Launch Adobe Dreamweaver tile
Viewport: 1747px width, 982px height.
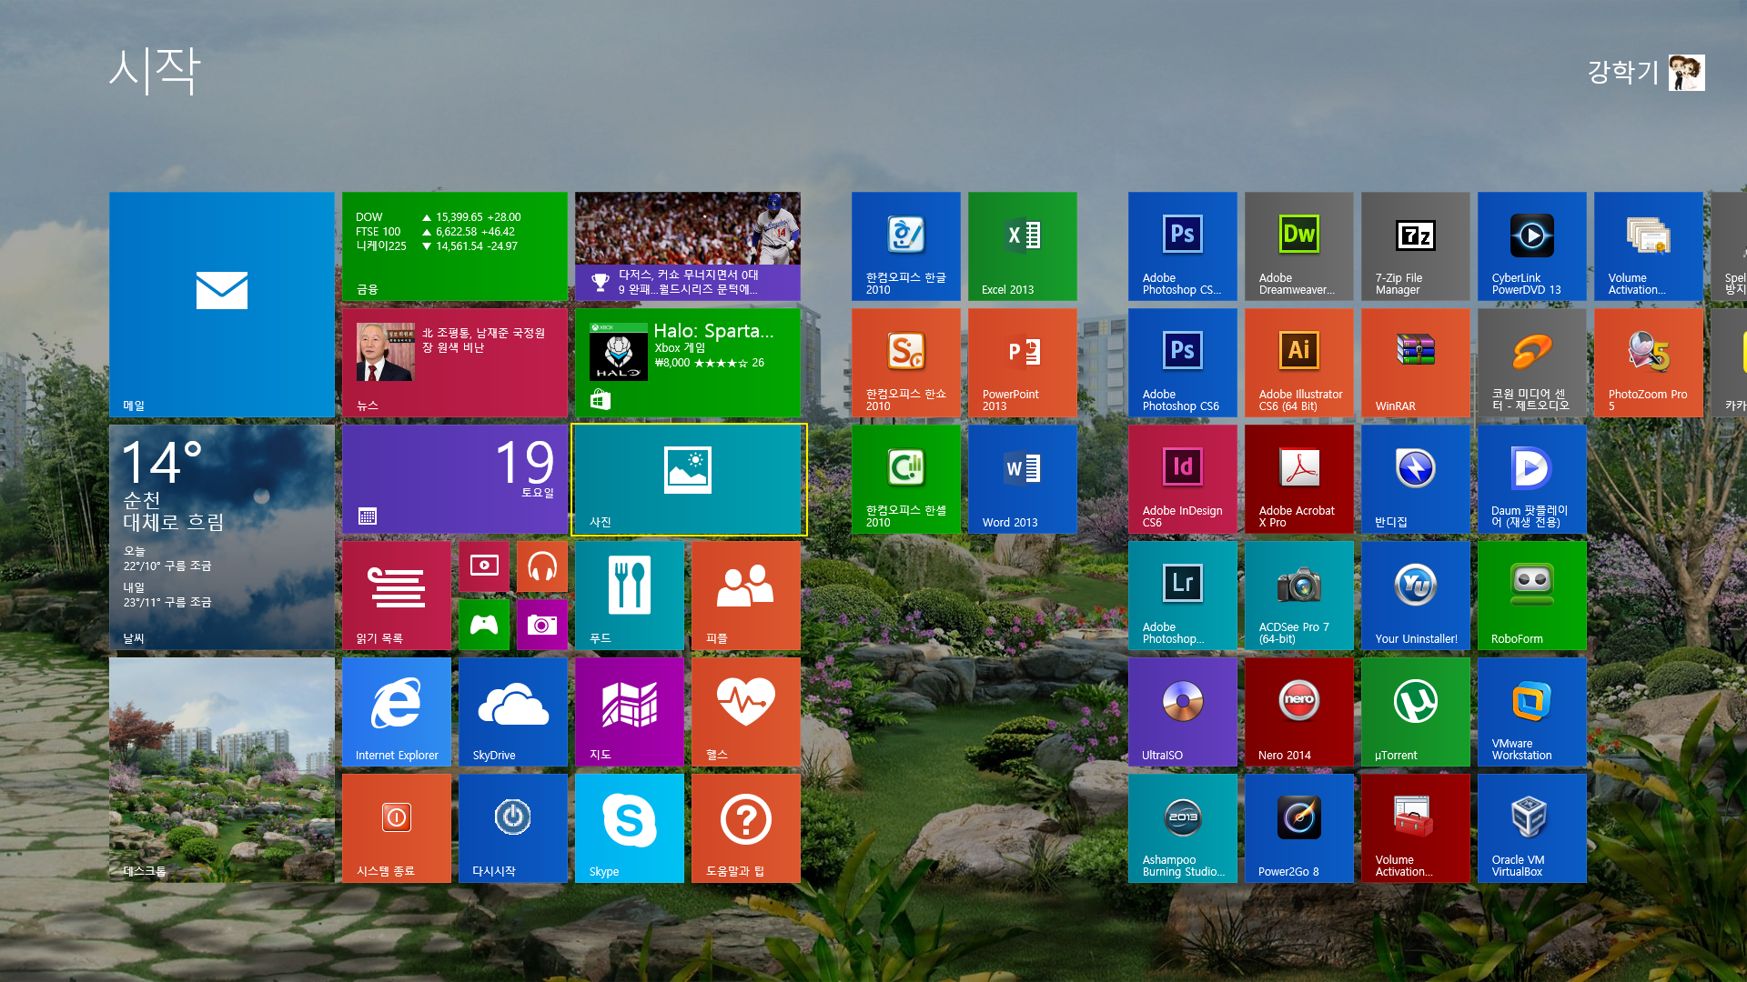pyautogui.click(x=1299, y=246)
